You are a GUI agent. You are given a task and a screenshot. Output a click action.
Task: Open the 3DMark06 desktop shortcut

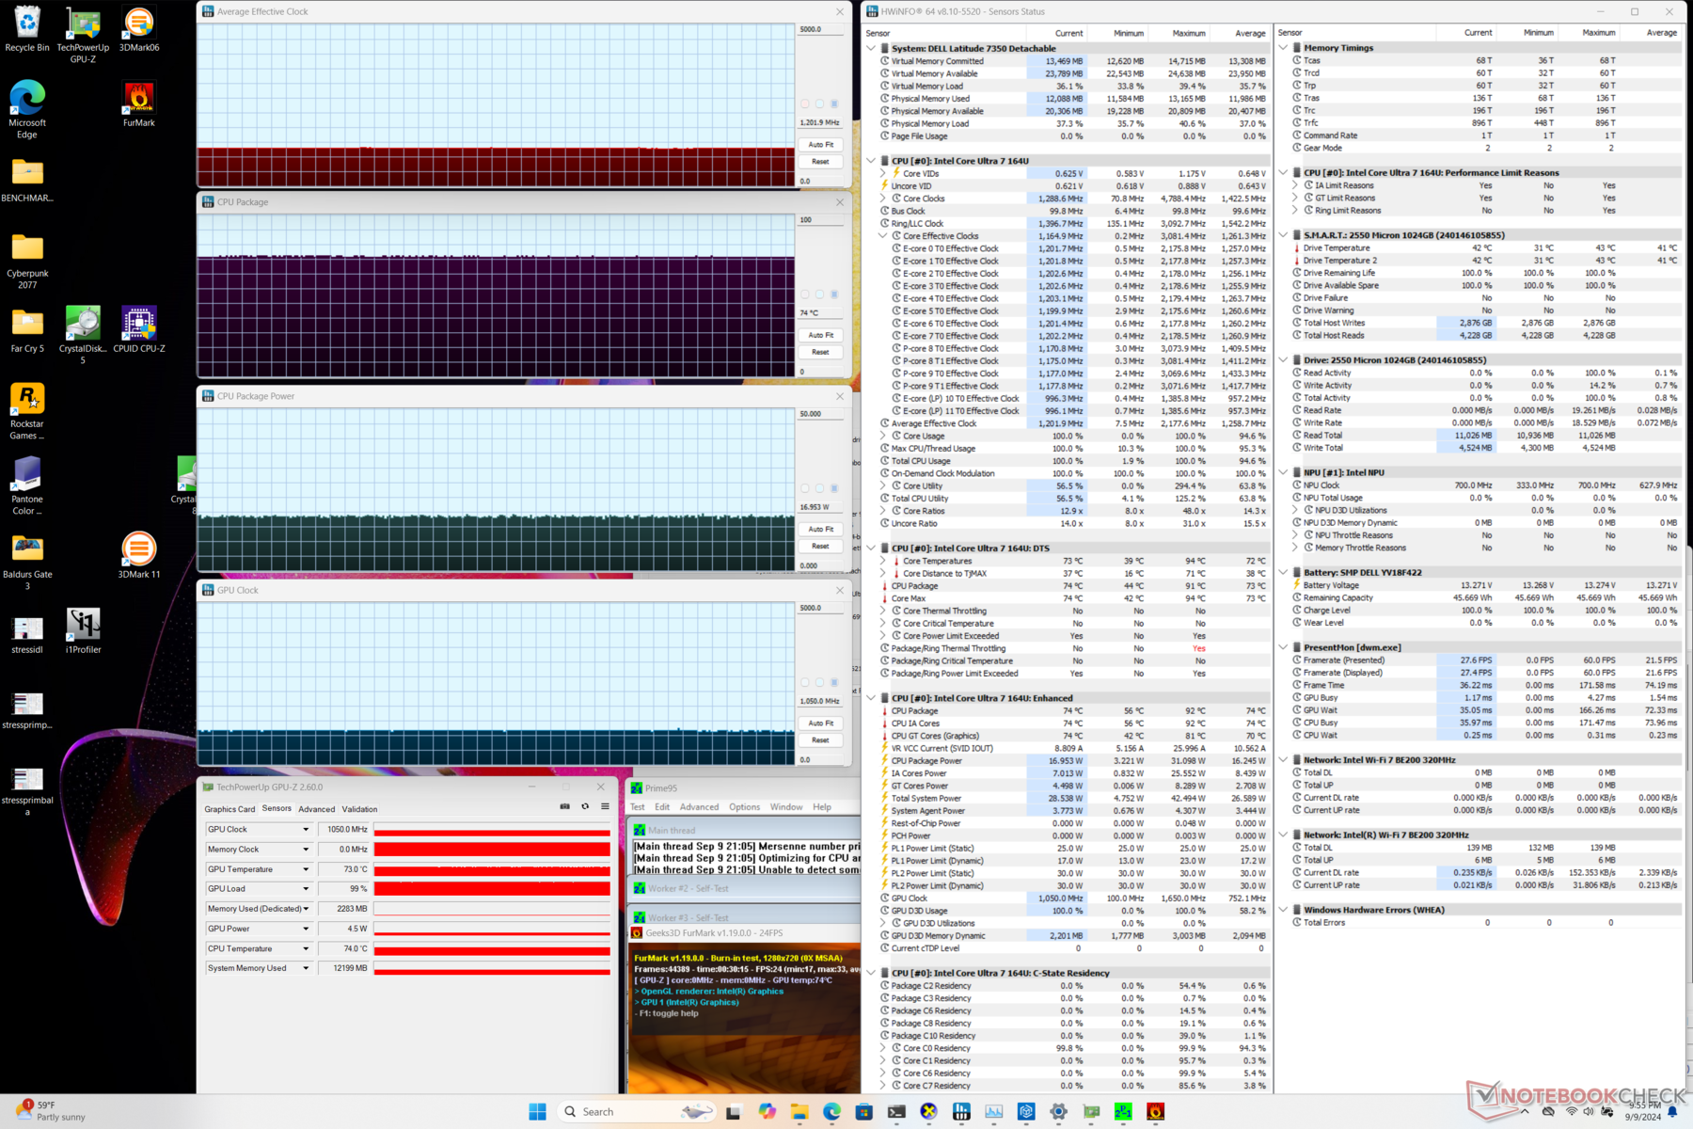(139, 29)
